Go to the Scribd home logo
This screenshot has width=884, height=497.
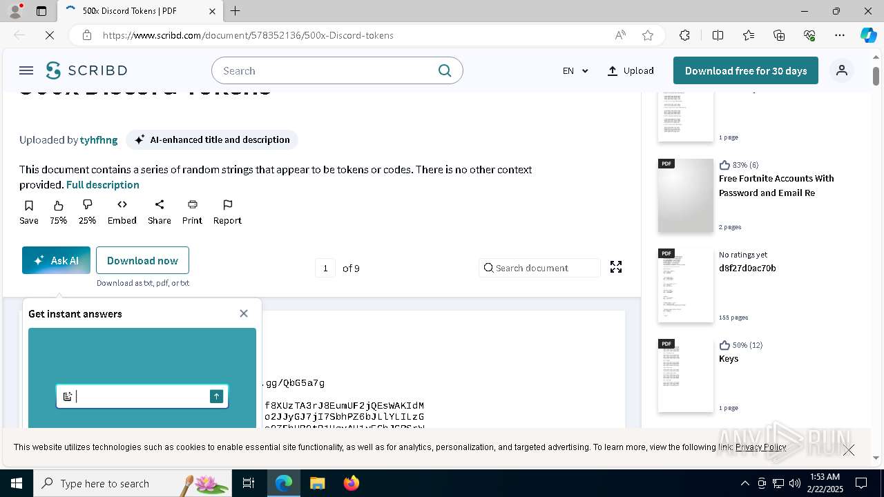[x=86, y=70]
